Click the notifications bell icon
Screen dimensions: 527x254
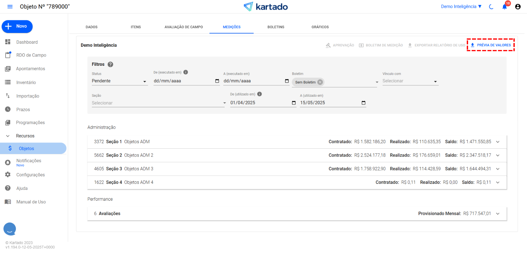[504, 7]
